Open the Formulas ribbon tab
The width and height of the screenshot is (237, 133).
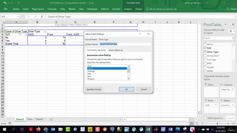pyautogui.click(x=52, y=9)
